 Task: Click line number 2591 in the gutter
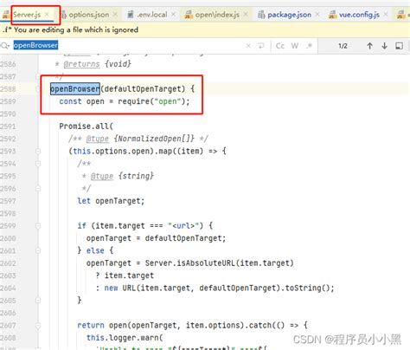coord(9,126)
